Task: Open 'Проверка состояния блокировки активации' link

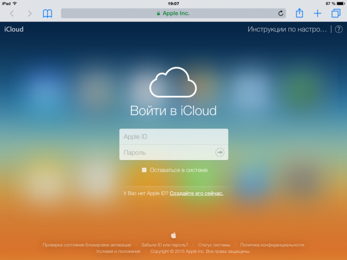Action: (x=87, y=245)
